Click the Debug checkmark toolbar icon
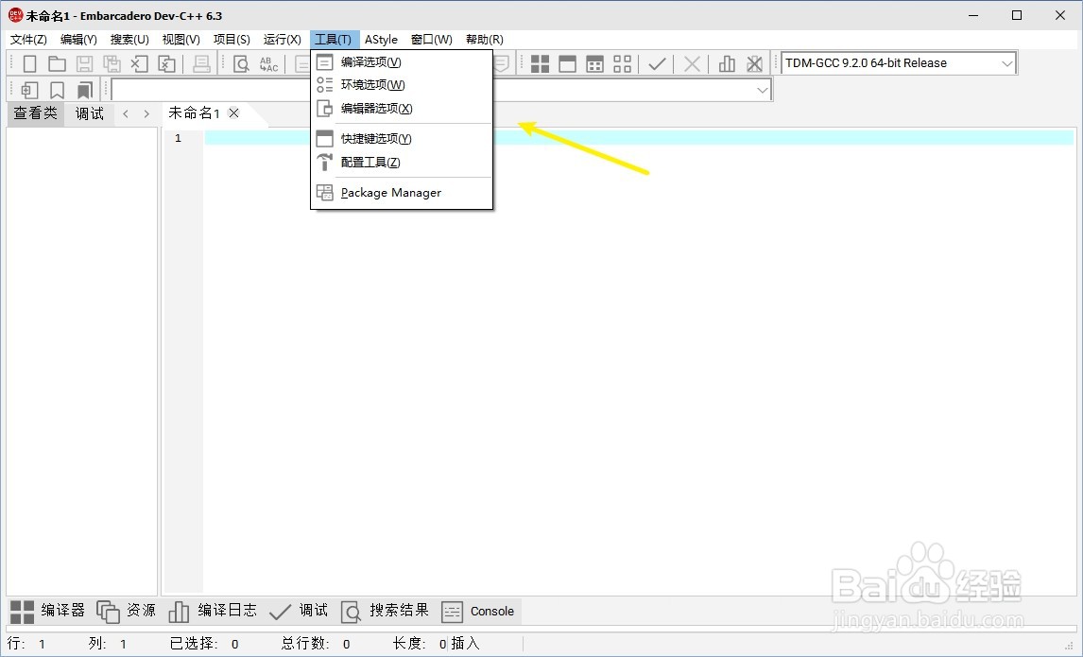 (x=657, y=64)
